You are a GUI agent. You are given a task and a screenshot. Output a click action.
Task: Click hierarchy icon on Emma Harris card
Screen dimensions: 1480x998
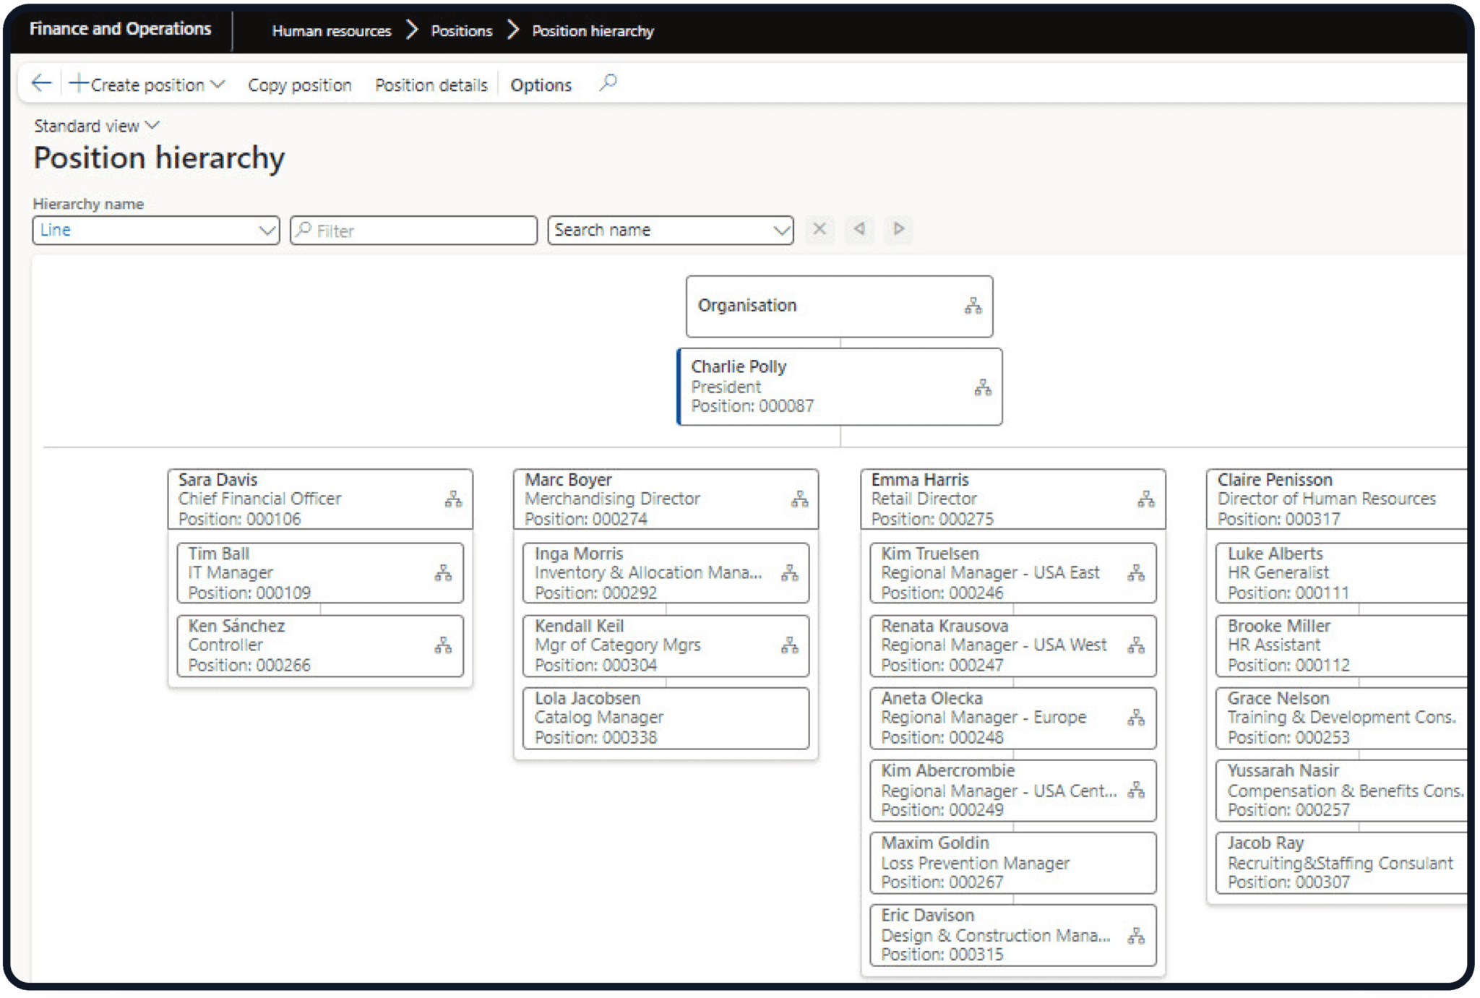tap(1146, 499)
